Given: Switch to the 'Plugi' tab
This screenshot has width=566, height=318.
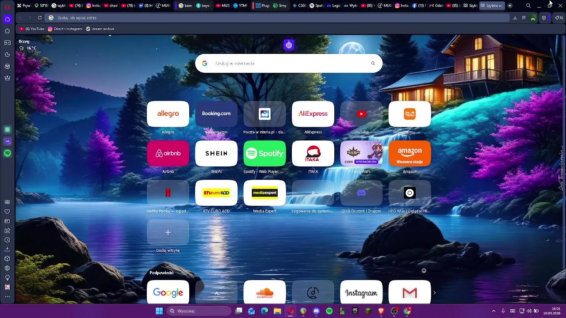Looking at the screenshot, I should (x=263, y=6).
